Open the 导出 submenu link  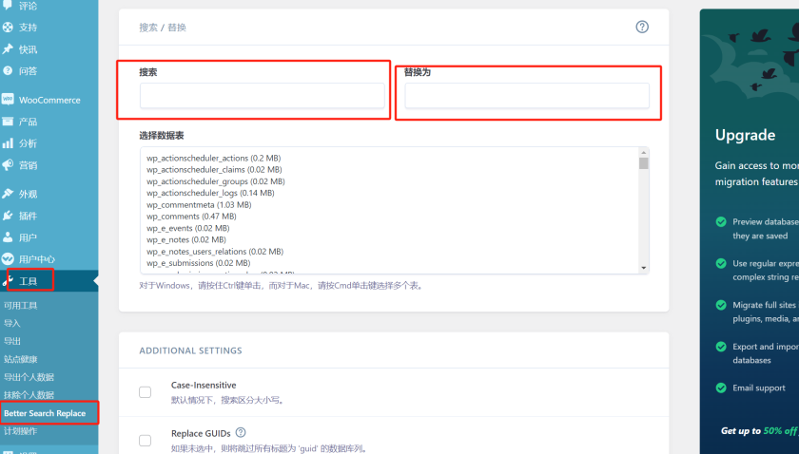pyautogui.click(x=11, y=341)
